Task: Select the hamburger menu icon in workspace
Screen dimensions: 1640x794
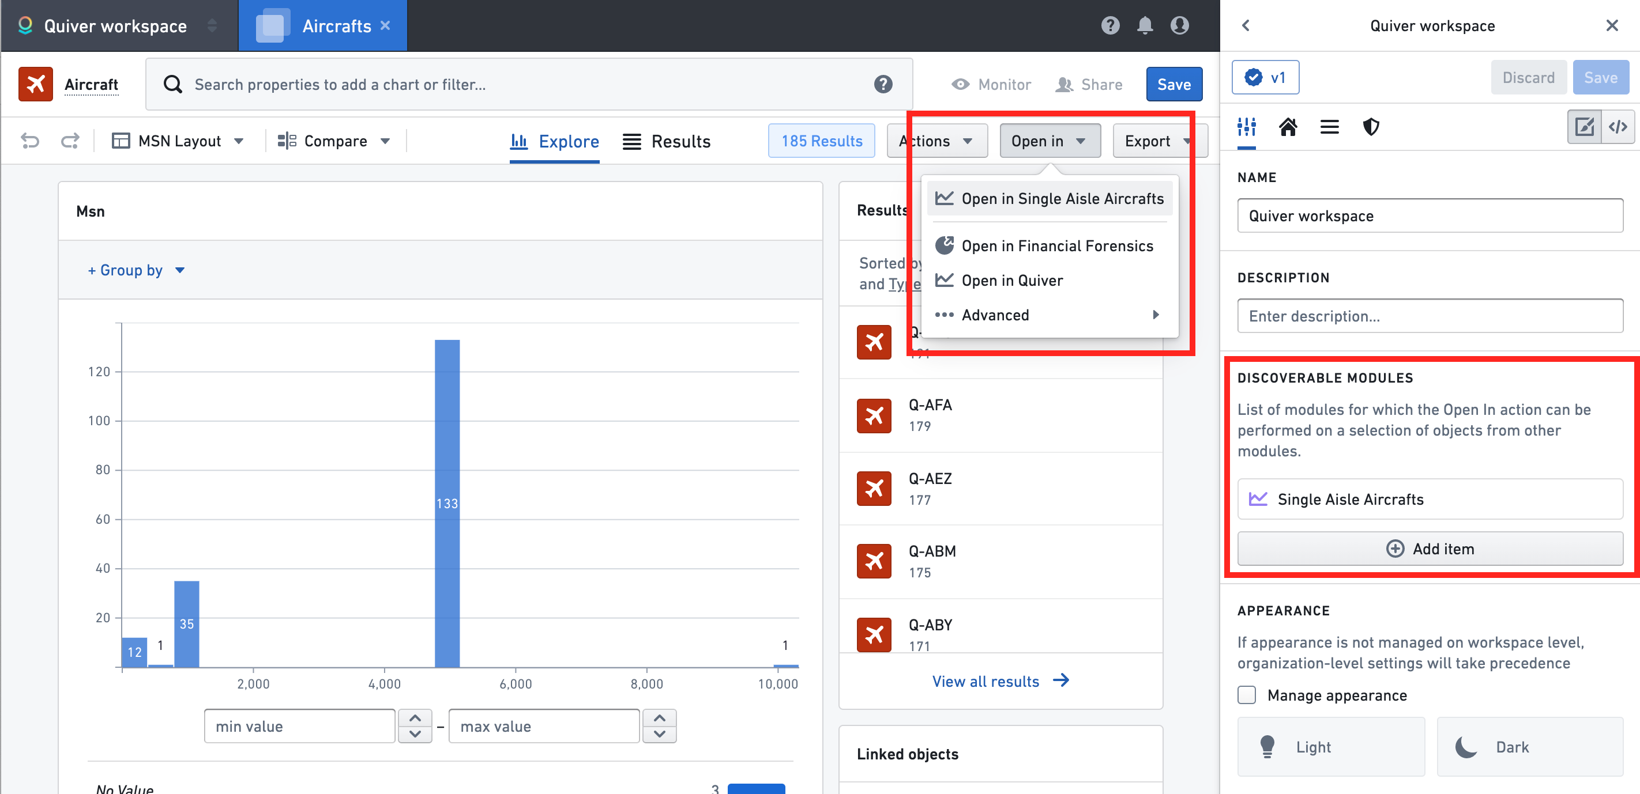Action: point(1329,126)
